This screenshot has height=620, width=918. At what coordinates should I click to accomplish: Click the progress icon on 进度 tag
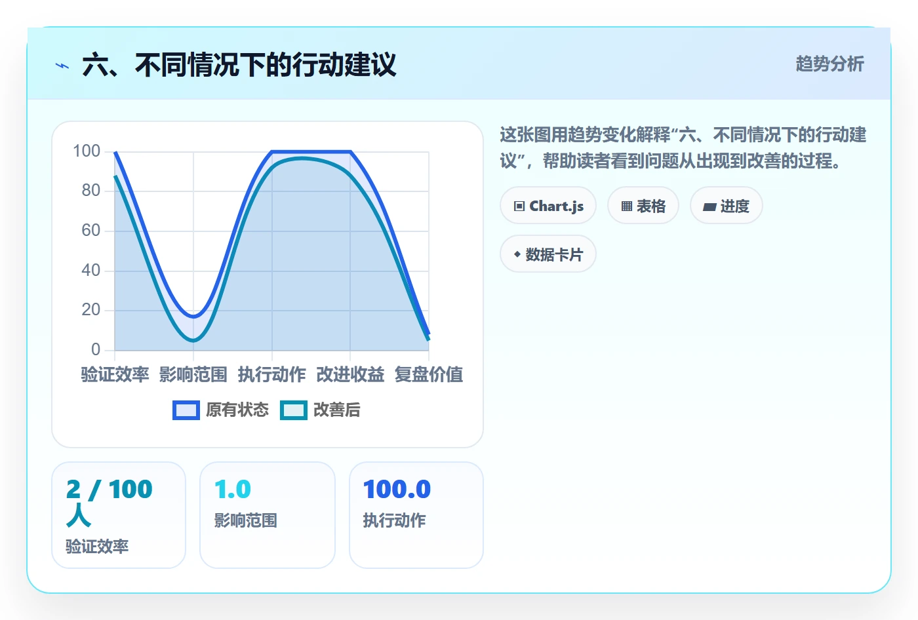709,206
